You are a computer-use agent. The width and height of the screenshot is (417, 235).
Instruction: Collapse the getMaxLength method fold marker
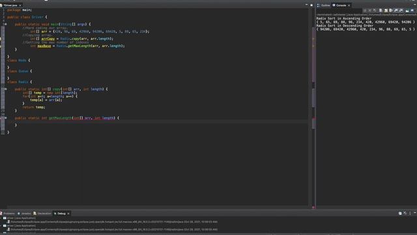point(5,117)
